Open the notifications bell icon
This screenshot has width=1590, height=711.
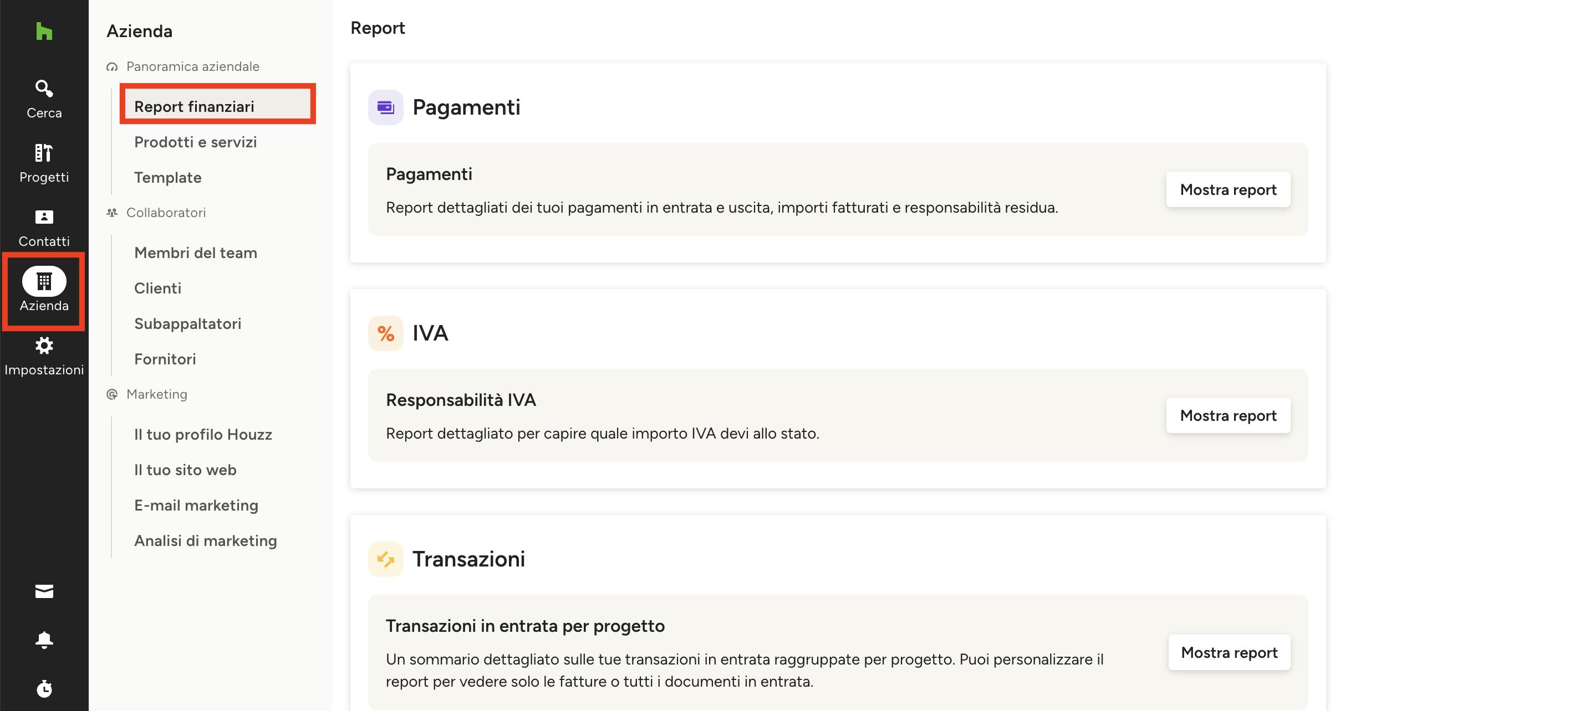point(44,640)
